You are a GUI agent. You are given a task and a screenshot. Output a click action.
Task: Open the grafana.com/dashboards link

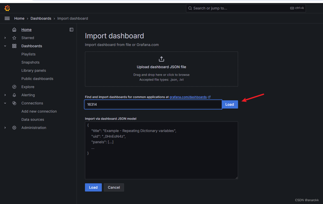pyautogui.click(x=188, y=97)
